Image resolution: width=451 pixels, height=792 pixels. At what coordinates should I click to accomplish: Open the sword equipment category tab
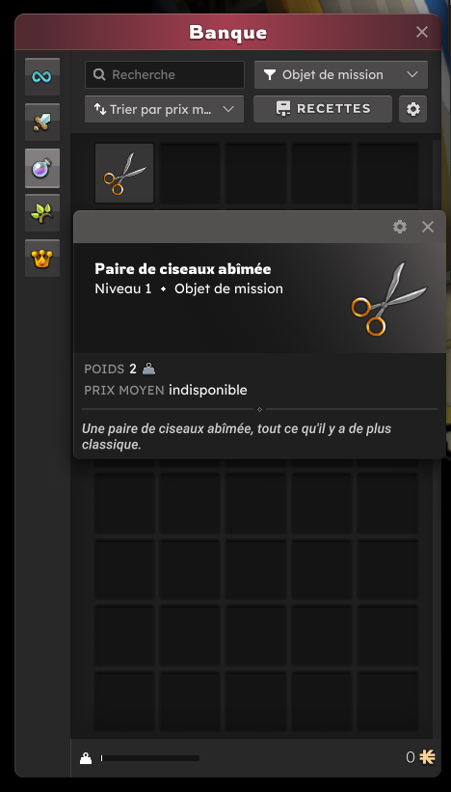[x=42, y=123]
